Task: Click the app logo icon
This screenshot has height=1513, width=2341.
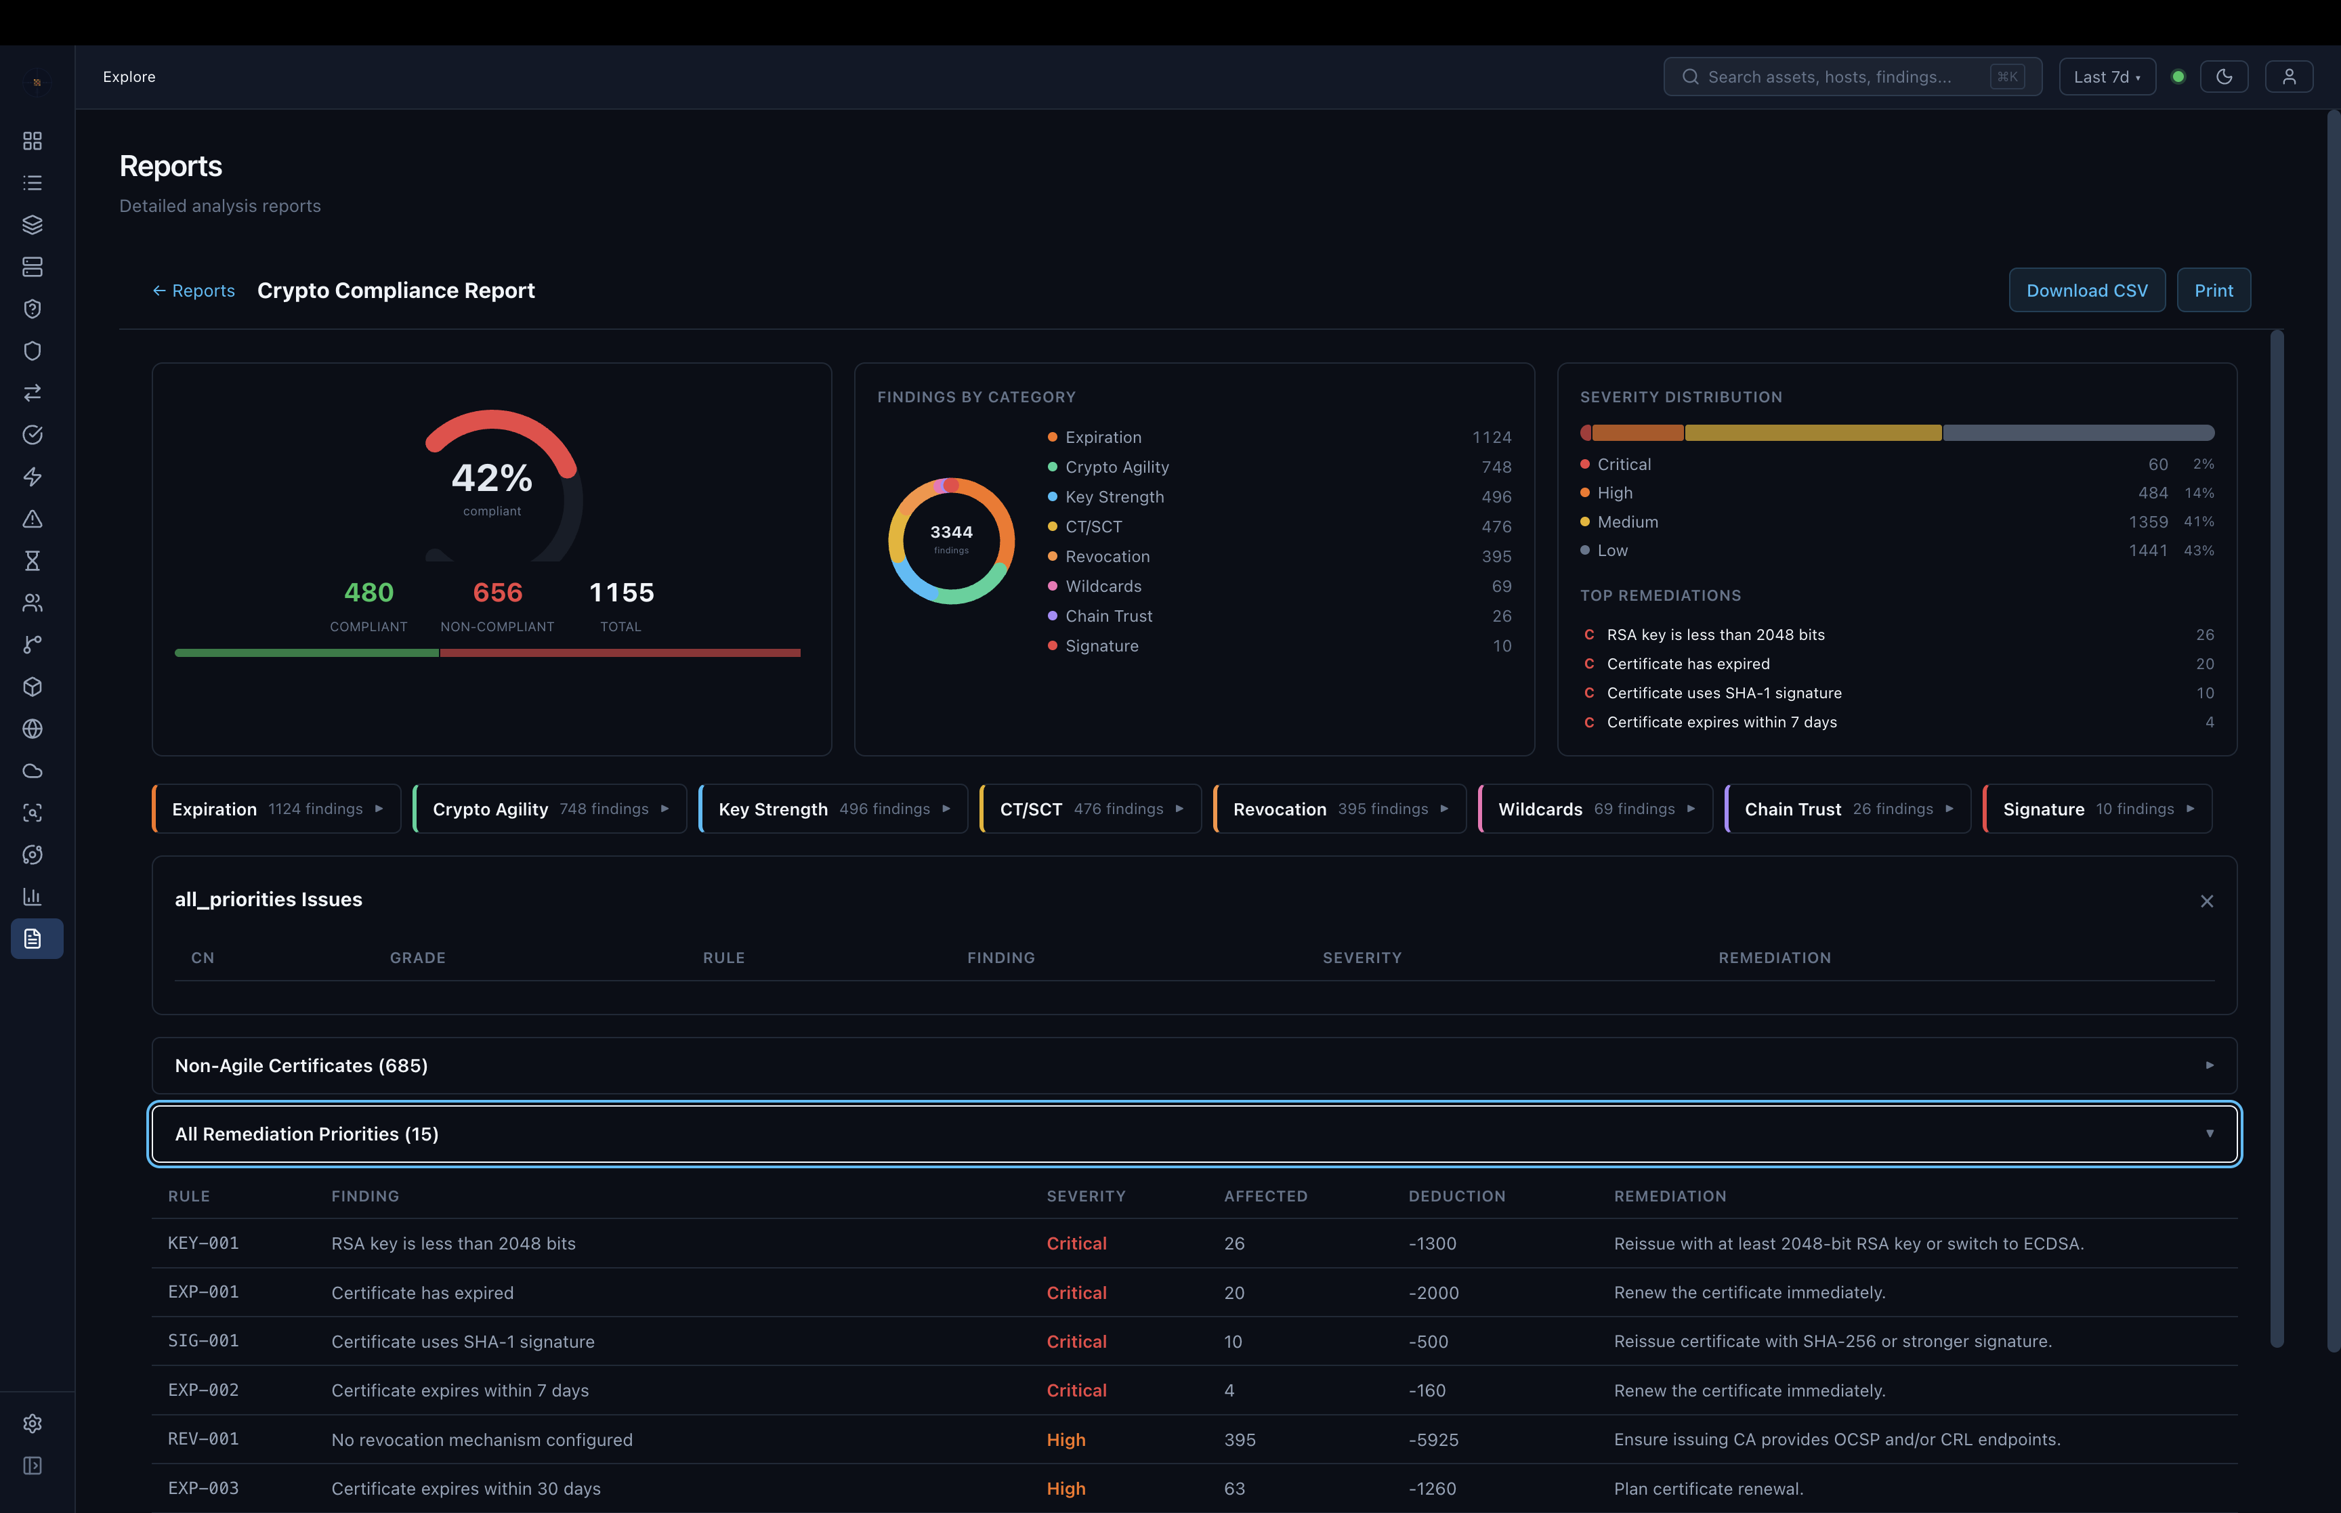Action: pyautogui.click(x=37, y=83)
